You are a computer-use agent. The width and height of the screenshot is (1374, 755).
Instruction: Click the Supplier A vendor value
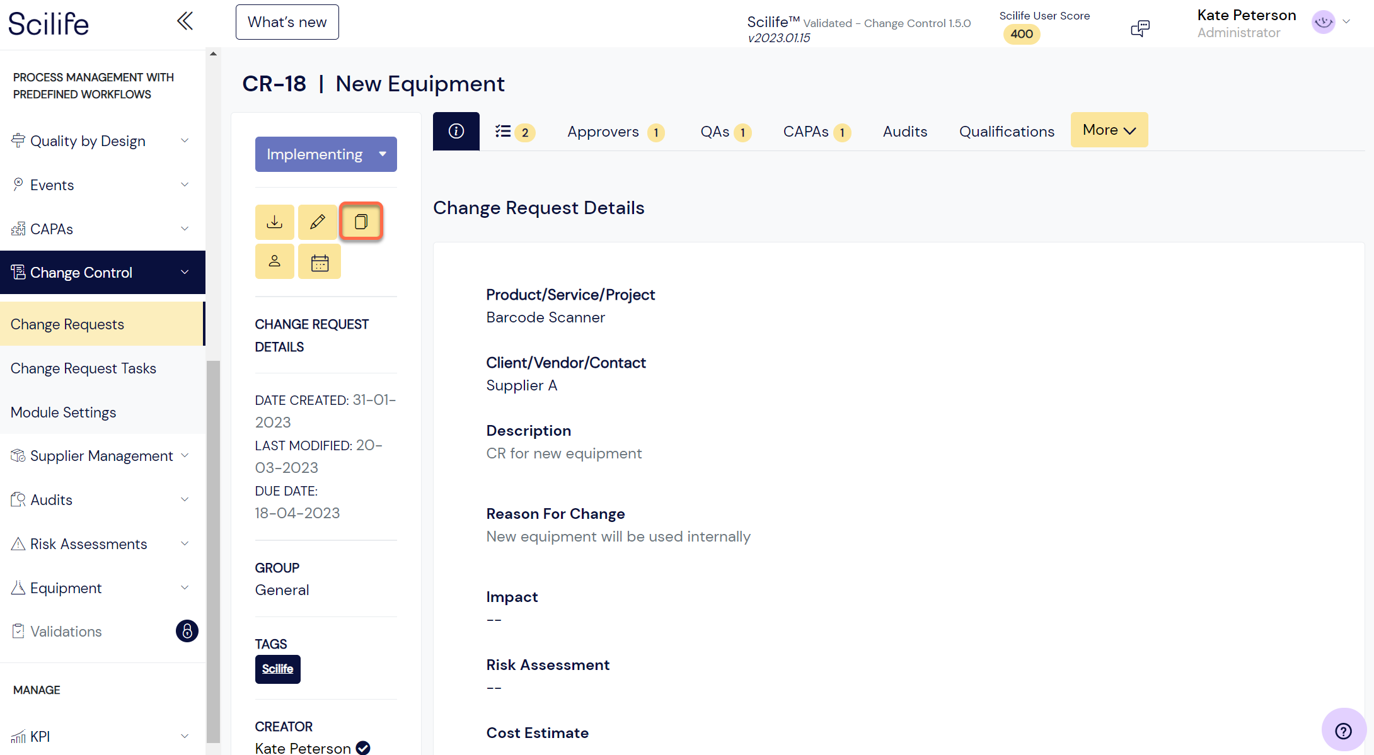(521, 385)
